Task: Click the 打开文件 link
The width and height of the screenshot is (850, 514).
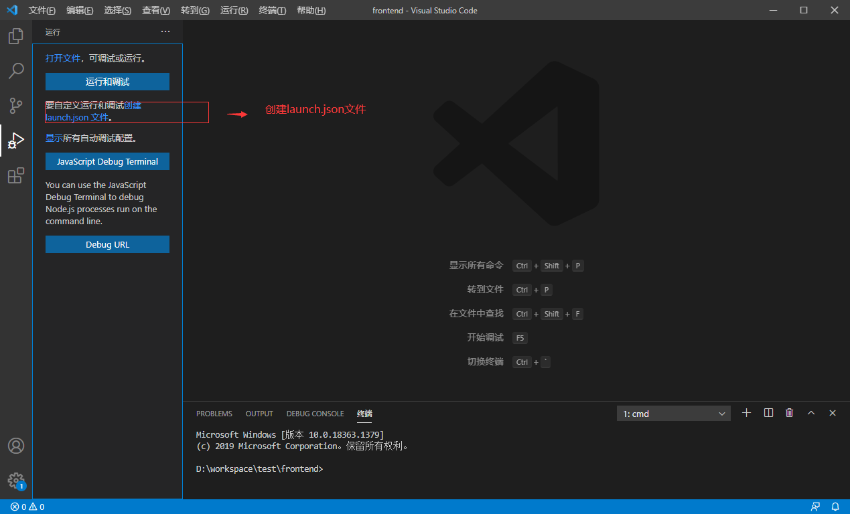Action: click(63, 58)
